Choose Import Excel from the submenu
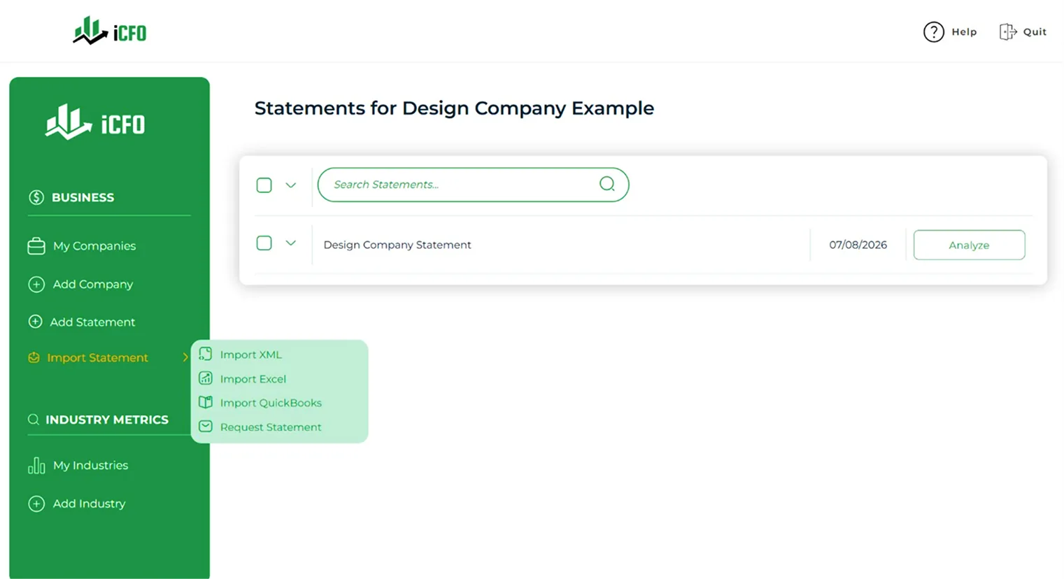1064x579 pixels. tap(253, 379)
